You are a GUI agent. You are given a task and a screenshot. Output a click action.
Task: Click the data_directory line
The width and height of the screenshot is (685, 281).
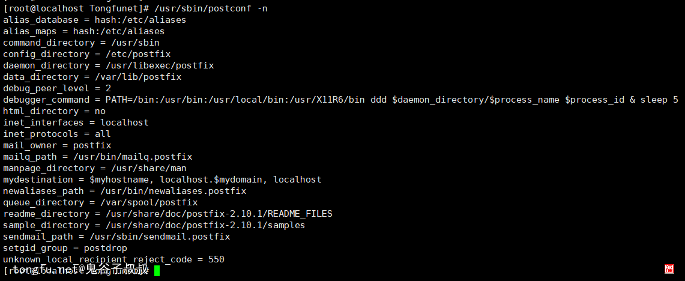92,76
